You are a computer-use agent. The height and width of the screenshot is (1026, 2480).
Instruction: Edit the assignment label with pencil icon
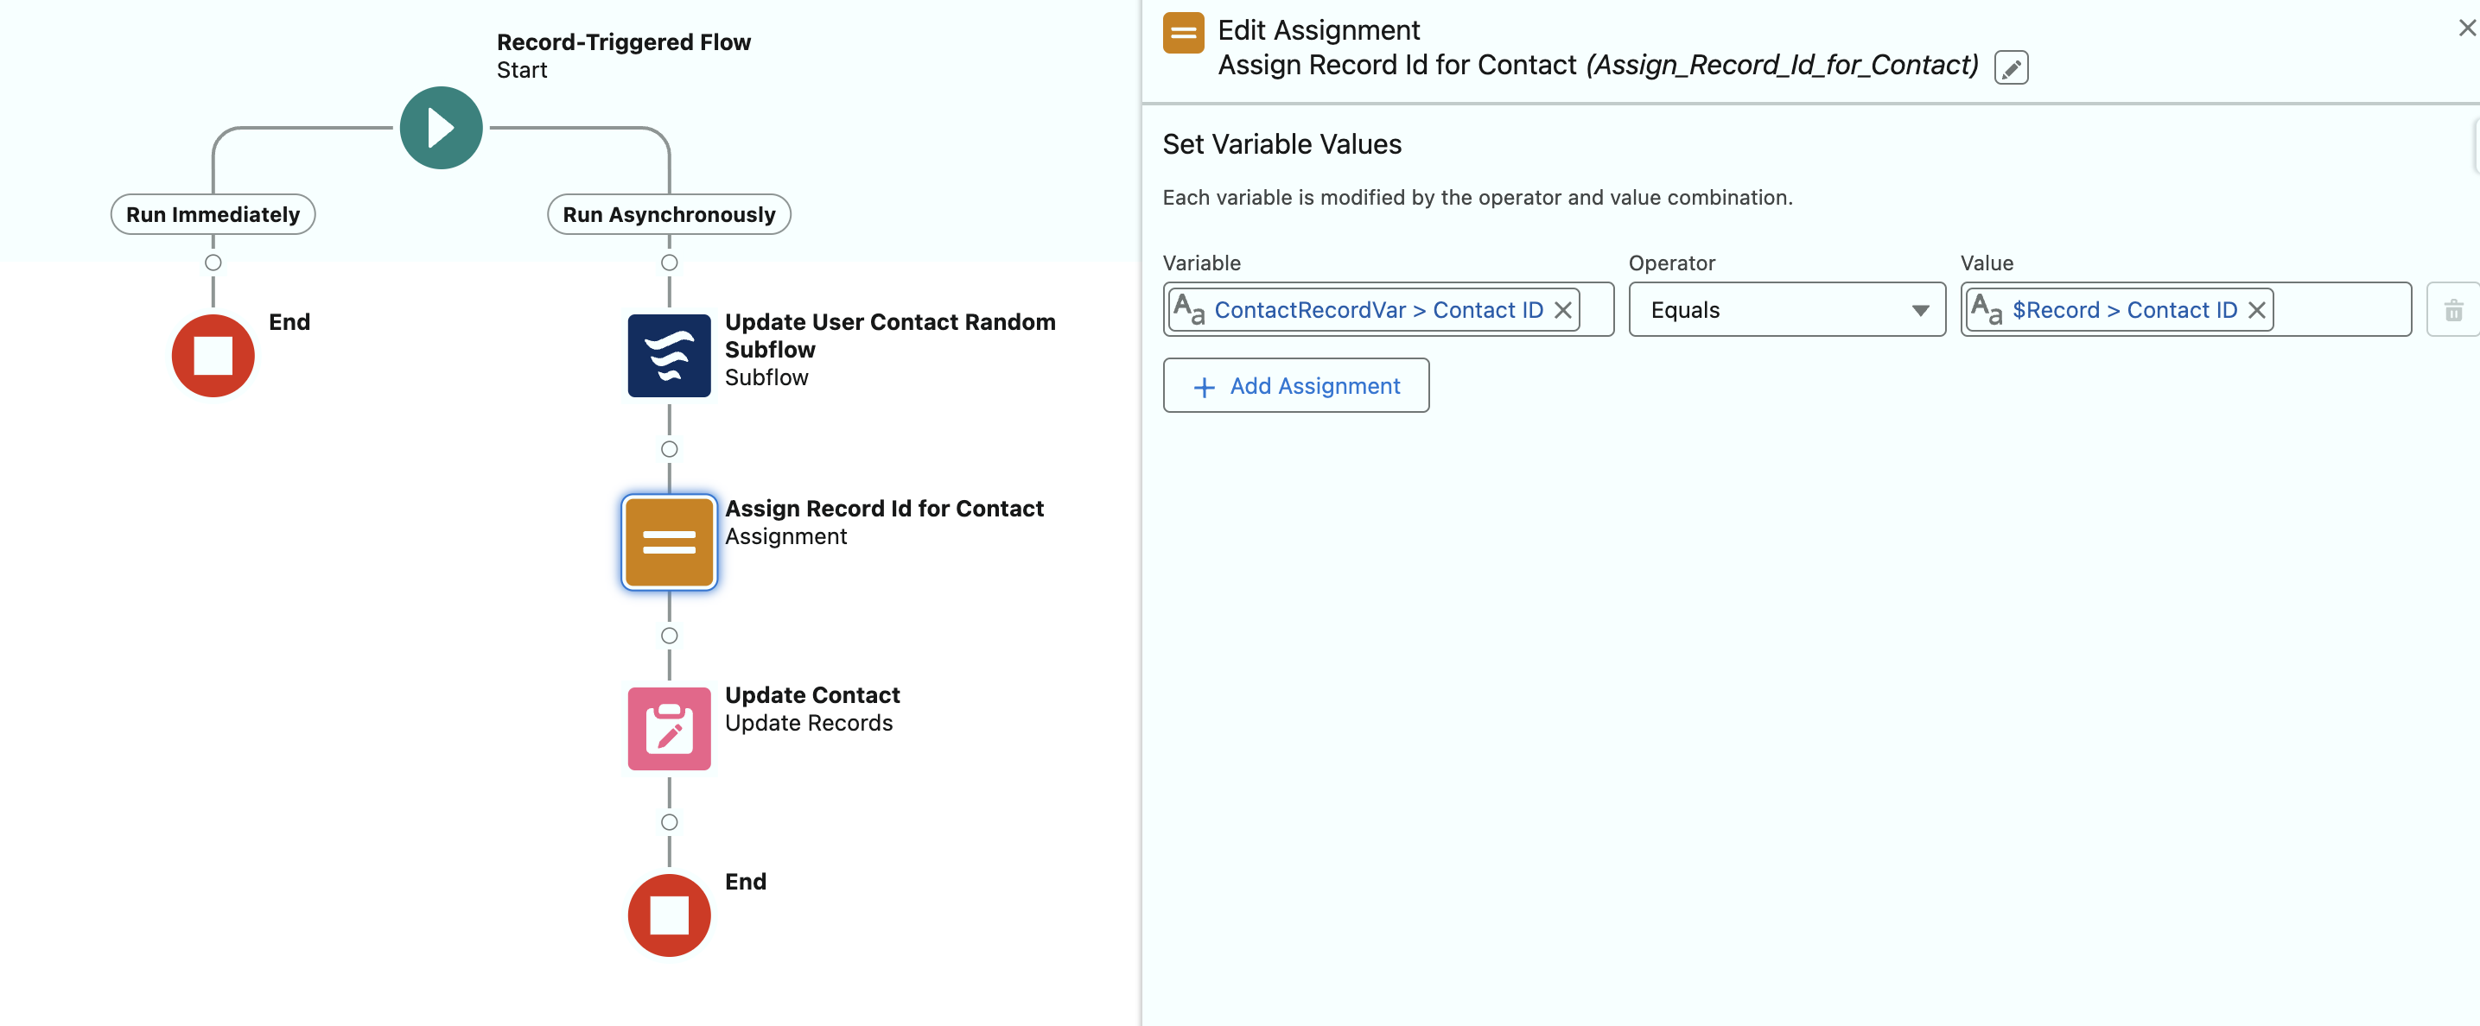pyautogui.click(x=2010, y=68)
